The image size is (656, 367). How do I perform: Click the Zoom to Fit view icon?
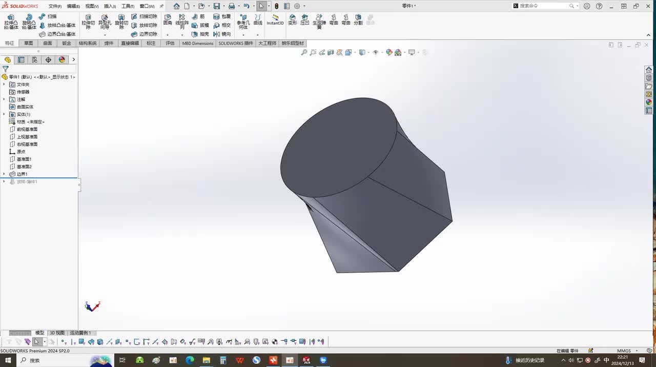click(x=304, y=52)
